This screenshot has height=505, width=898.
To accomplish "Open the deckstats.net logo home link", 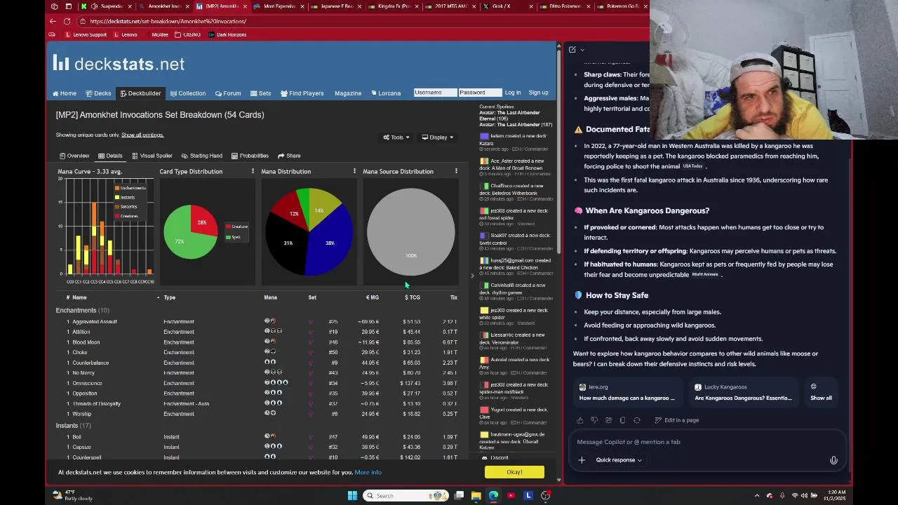I will click(119, 64).
